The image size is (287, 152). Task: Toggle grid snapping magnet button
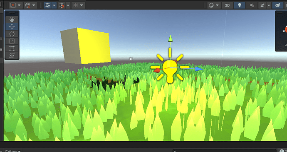point(62,5)
